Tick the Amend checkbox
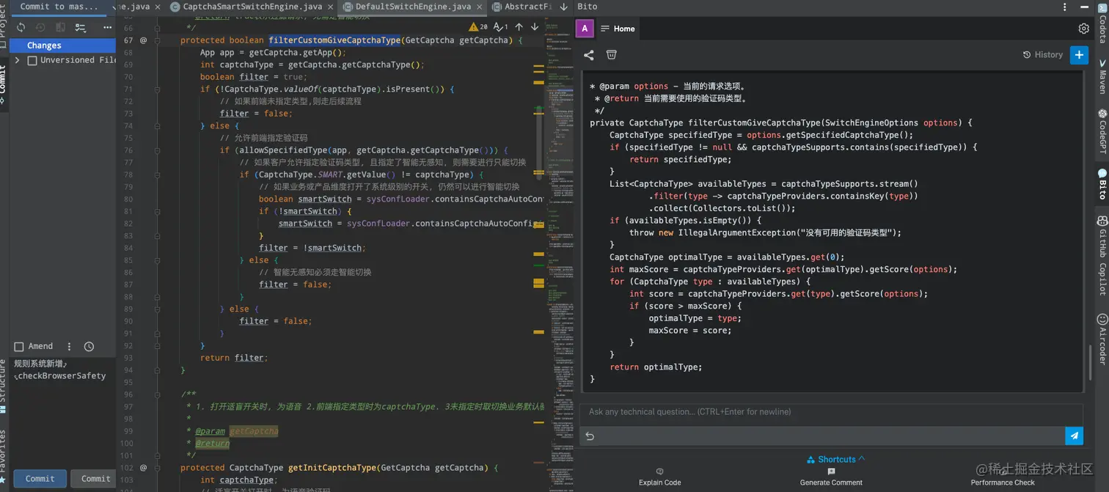This screenshot has width=1109, height=492. [x=19, y=346]
